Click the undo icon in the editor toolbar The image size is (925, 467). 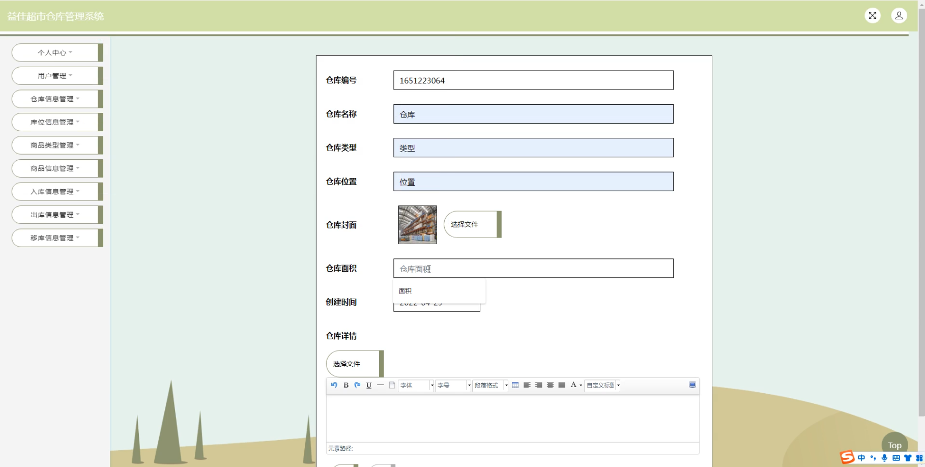coord(334,385)
